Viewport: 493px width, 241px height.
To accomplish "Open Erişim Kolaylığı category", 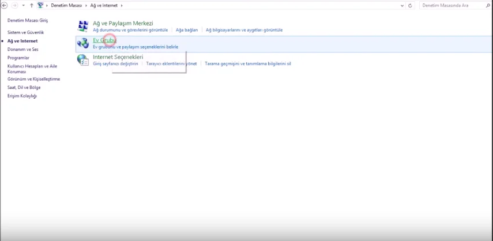I will [x=22, y=96].
